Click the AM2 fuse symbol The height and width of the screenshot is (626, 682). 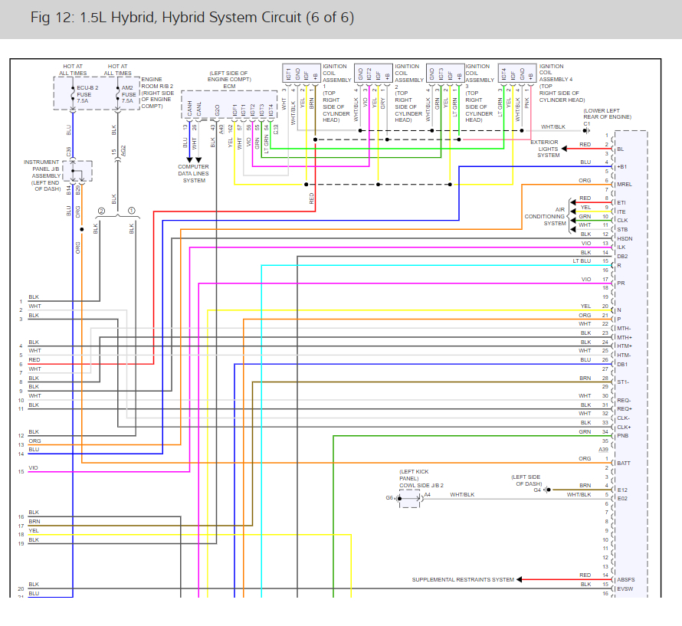[117, 94]
